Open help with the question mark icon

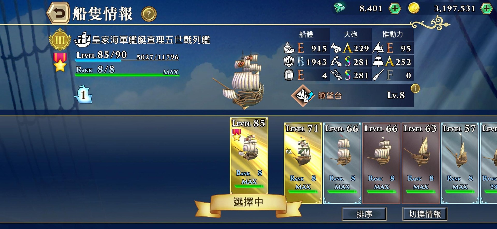pos(149,14)
